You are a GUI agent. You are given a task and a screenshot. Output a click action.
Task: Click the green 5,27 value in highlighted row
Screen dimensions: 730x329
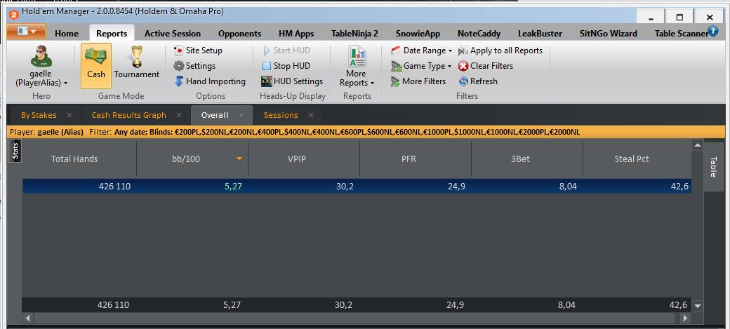click(x=233, y=187)
